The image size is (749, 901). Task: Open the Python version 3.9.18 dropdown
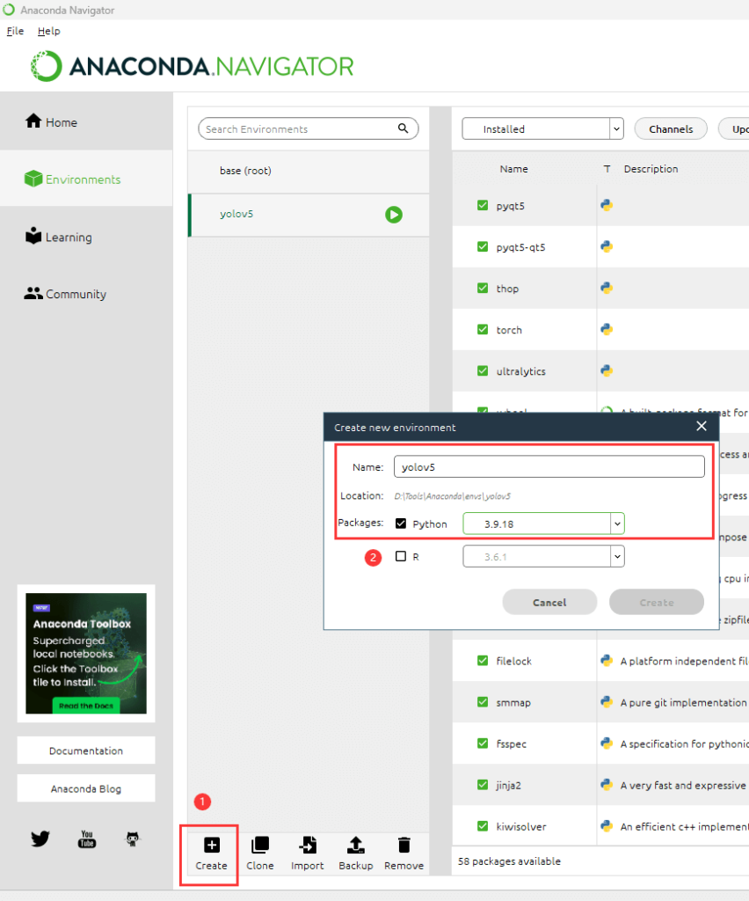(543, 524)
